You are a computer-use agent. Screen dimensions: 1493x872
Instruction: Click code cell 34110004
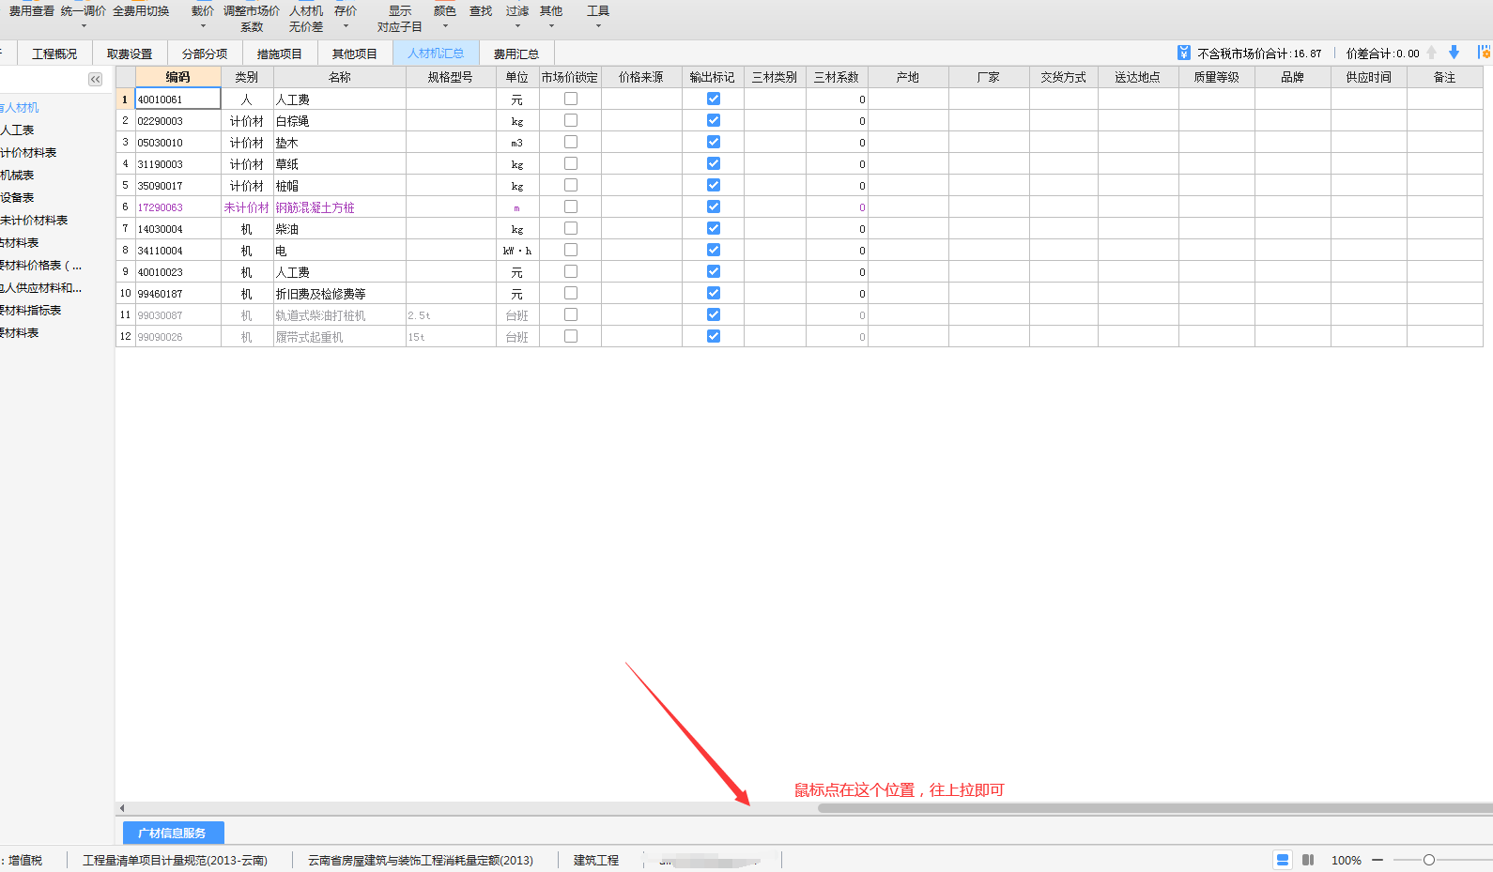pos(178,250)
